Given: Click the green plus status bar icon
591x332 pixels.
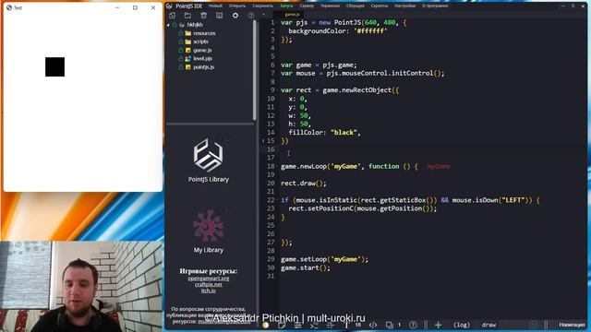Looking at the screenshot, I should [438, 325].
